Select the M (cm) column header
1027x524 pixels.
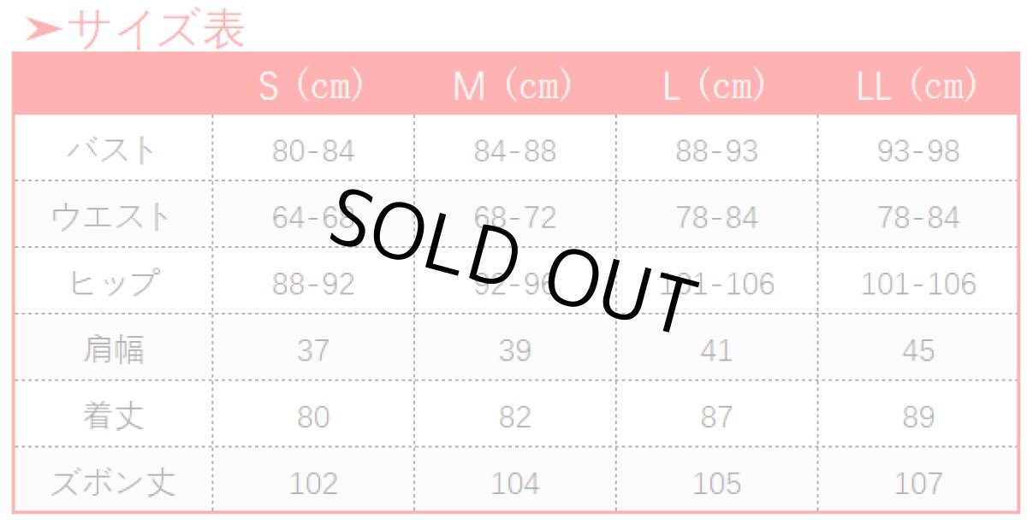(x=513, y=86)
